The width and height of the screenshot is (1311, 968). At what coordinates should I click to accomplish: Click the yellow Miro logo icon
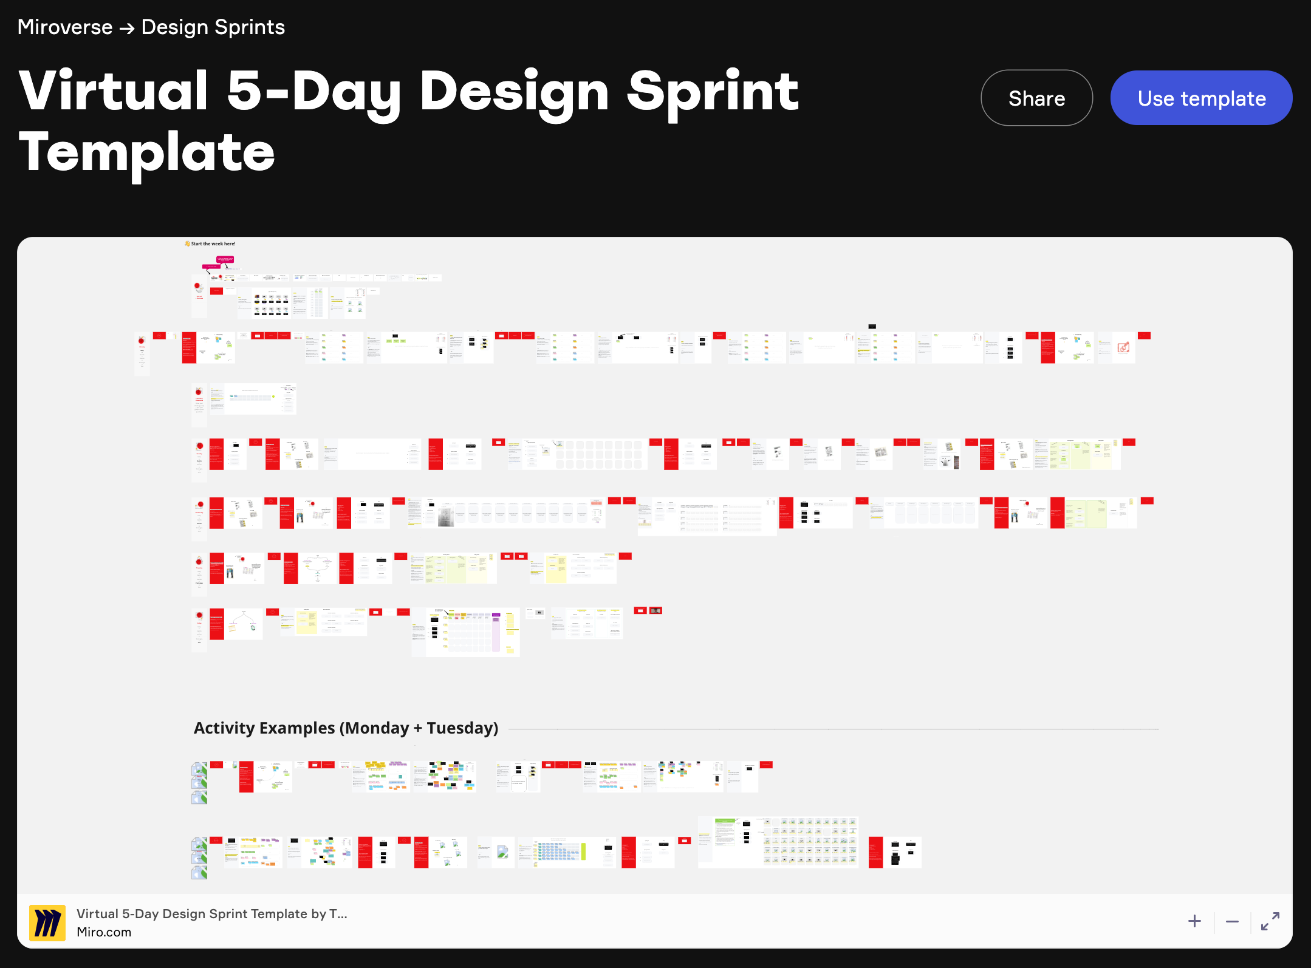pyautogui.click(x=47, y=923)
